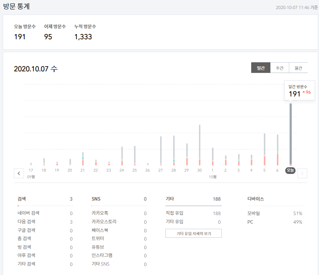
Task: Click the 트위터 row
Action: coord(119,239)
